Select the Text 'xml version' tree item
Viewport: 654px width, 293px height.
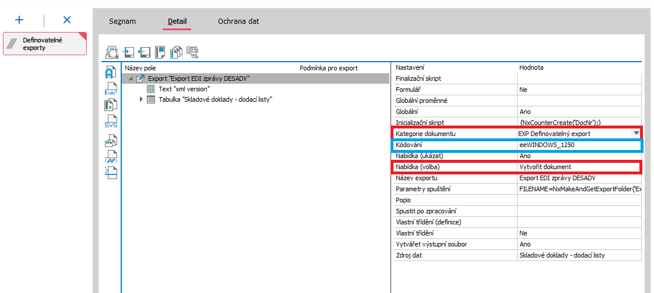tap(184, 89)
